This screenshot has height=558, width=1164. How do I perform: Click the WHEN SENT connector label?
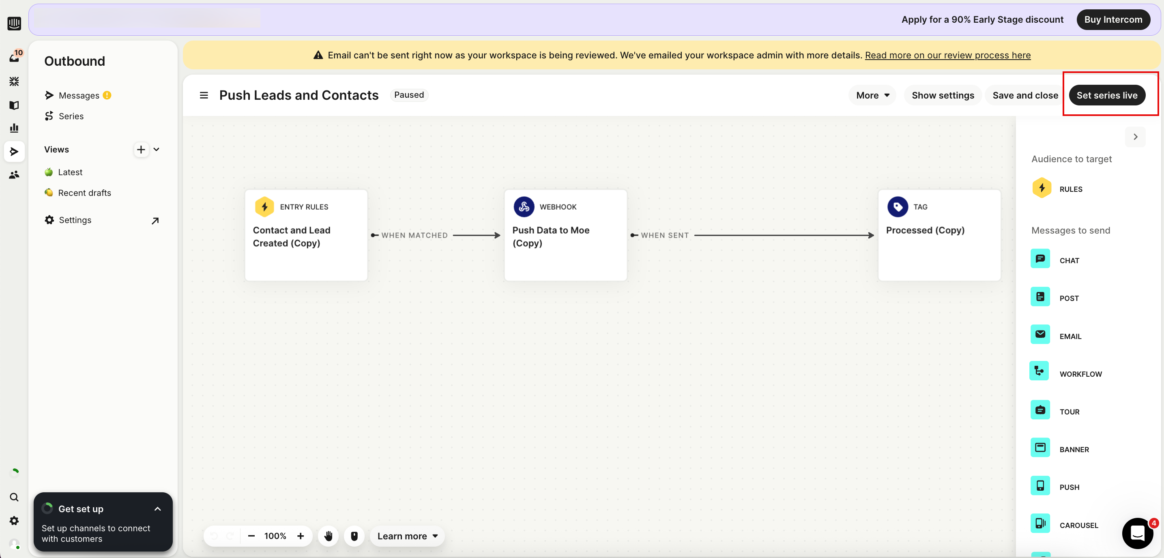(665, 235)
